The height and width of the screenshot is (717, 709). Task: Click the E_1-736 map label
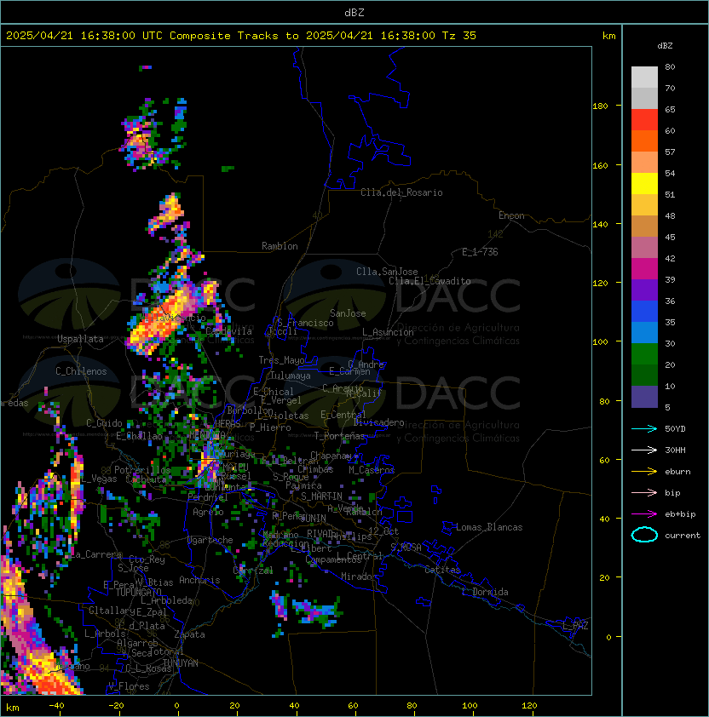coord(480,252)
